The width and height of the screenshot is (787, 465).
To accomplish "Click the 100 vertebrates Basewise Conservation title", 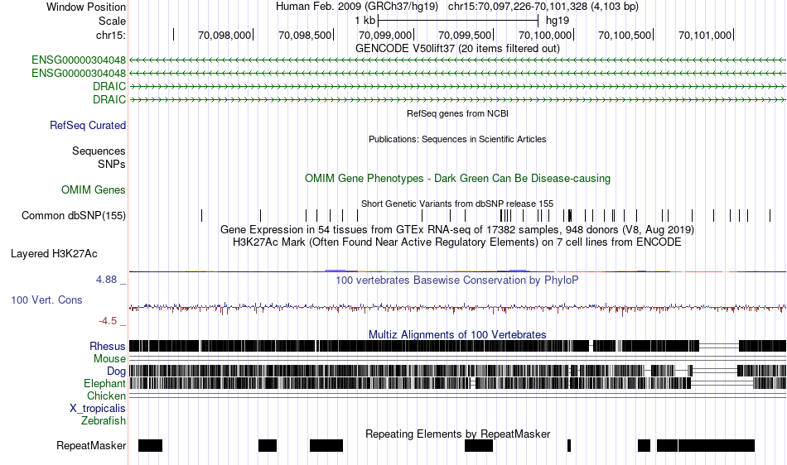I will point(457,280).
